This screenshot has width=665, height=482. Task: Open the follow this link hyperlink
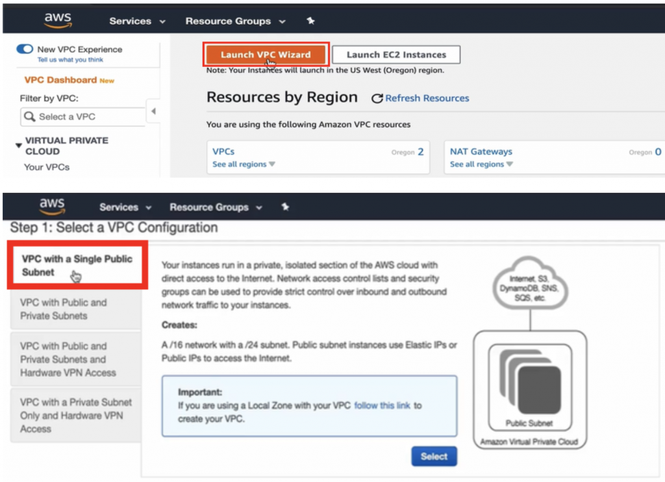pyautogui.click(x=382, y=405)
